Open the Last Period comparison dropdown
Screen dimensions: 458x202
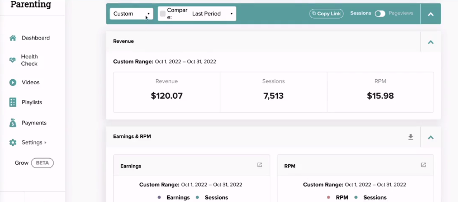click(212, 14)
